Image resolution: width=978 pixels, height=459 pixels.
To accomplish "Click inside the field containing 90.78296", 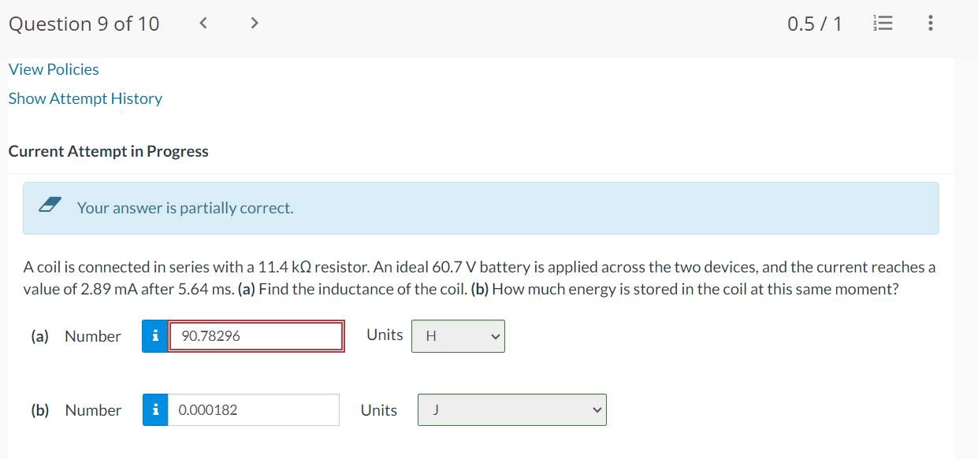I will click(x=255, y=336).
